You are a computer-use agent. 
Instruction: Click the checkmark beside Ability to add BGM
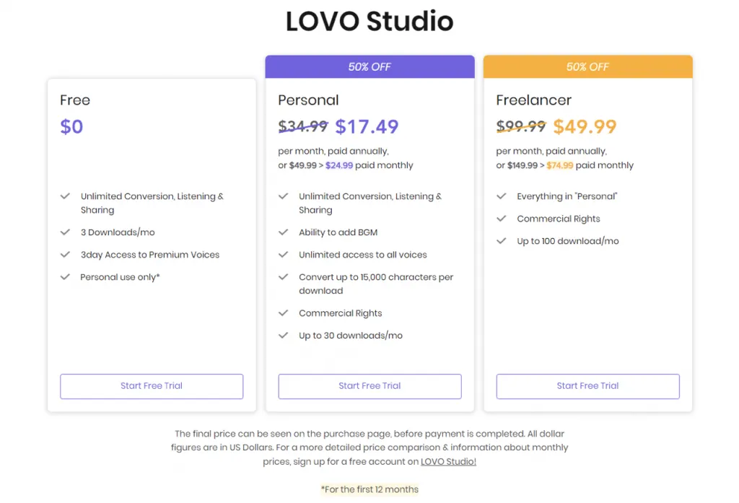(x=284, y=232)
